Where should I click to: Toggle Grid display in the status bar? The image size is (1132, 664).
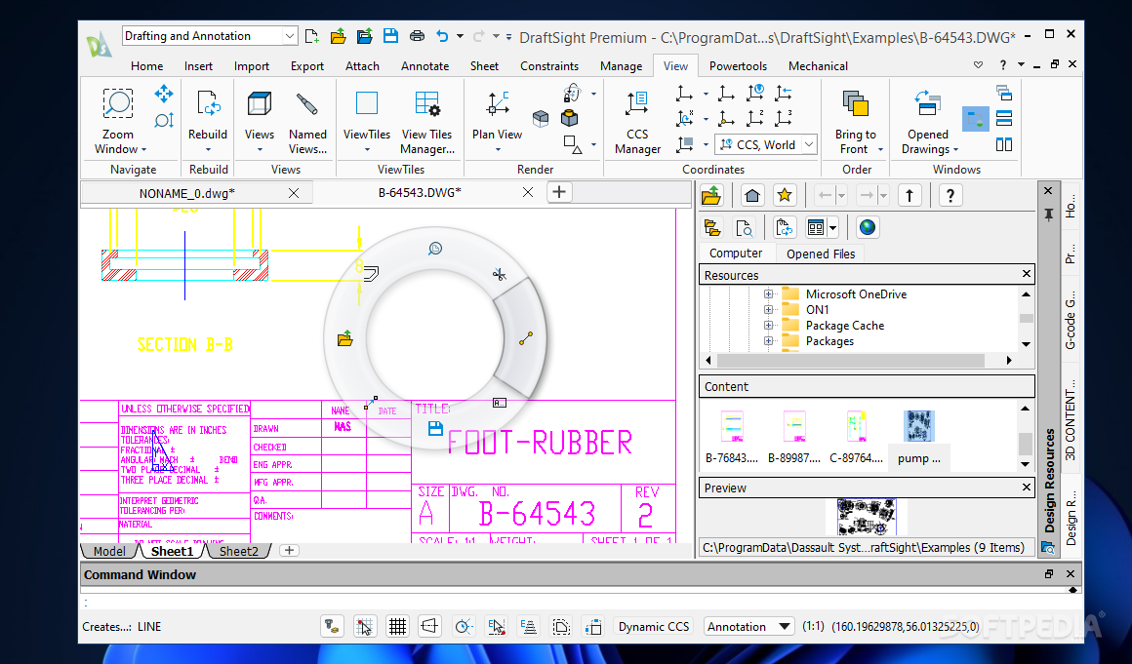click(397, 627)
